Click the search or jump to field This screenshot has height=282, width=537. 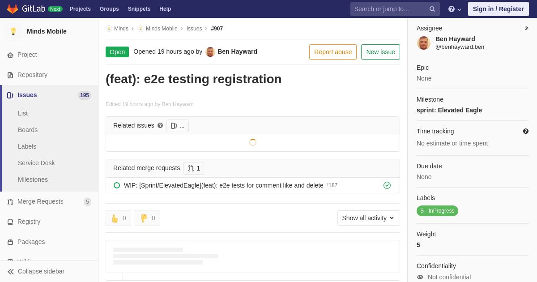(389, 9)
